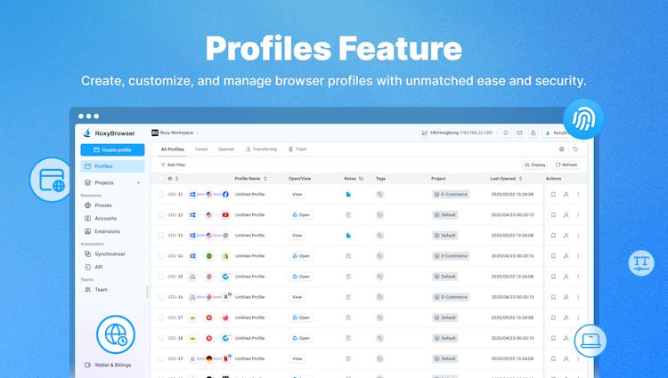Sort by the ID column arrows
This screenshot has height=378, width=668.
[177, 179]
